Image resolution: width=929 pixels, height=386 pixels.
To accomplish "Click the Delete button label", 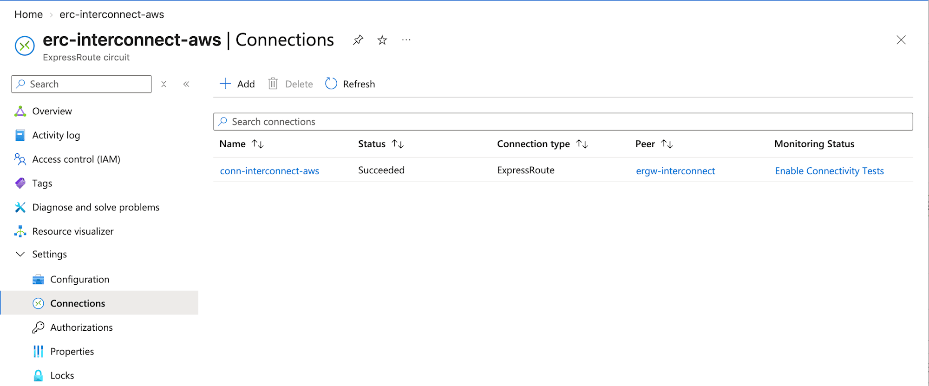I will pyautogui.click(x=299, y=84).
